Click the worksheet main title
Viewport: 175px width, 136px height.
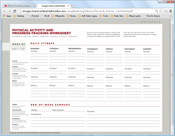42,31
